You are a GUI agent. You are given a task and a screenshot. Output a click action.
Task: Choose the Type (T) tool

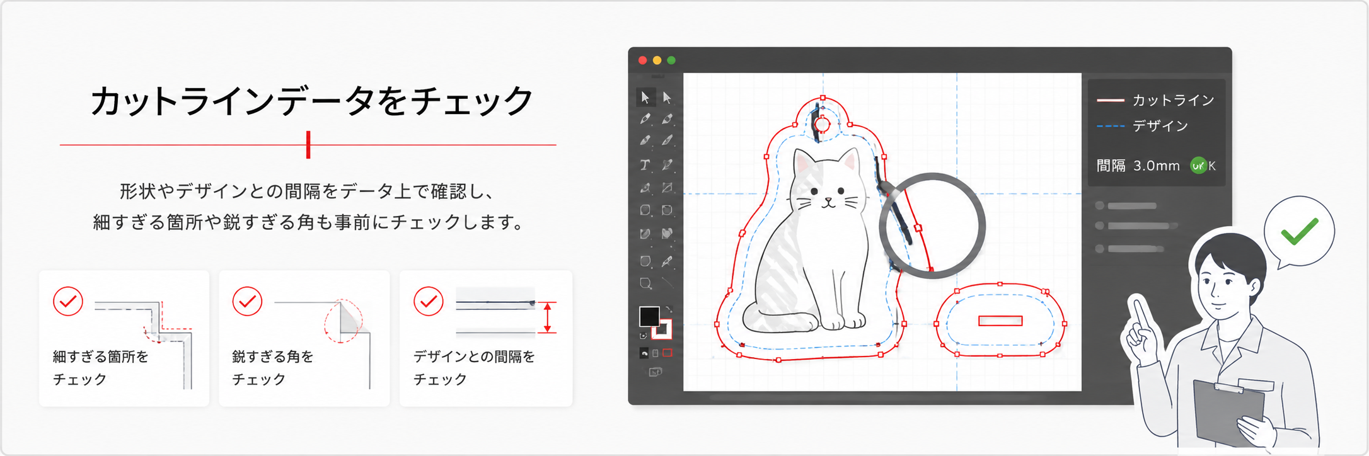click(645, 165)
